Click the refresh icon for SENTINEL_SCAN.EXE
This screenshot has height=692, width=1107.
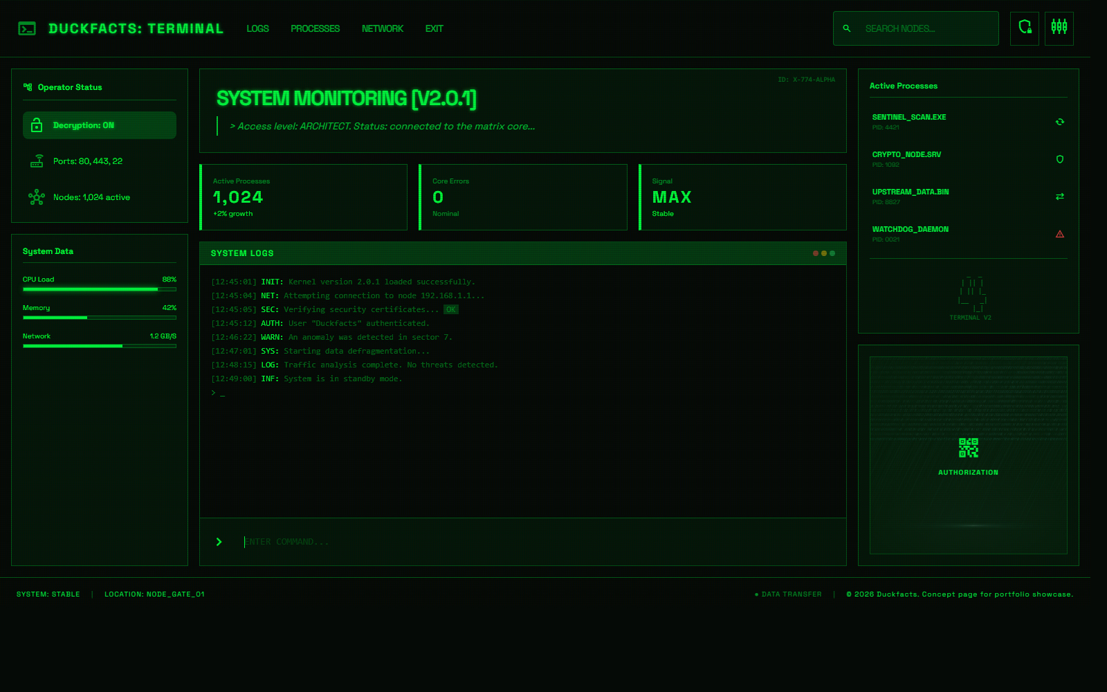1060,122
